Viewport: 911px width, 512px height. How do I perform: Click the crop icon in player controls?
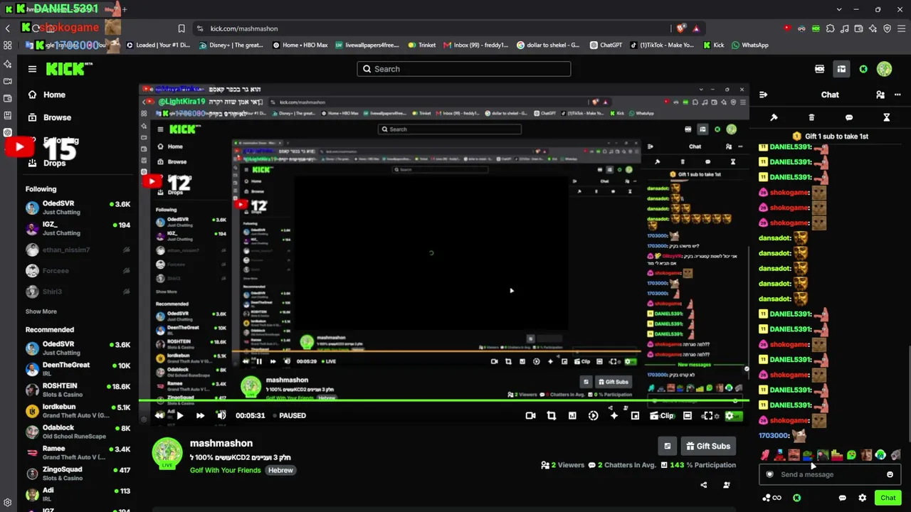click(x=552, y=415)
